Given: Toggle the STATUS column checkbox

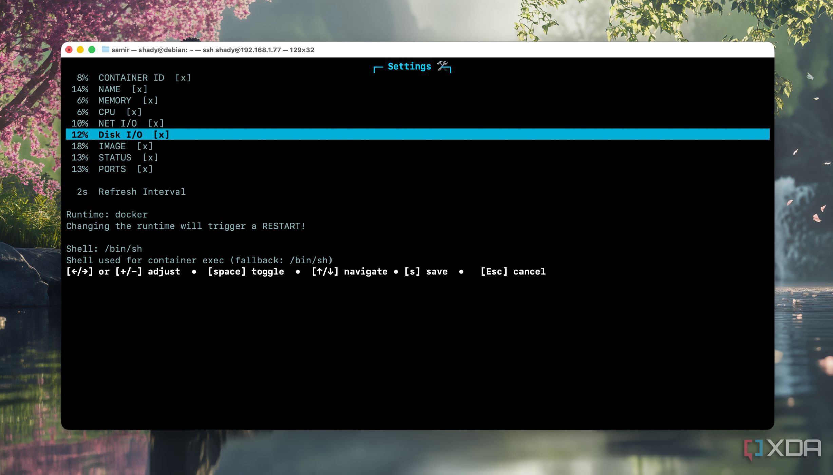Looking at the screenshot, I should [x=150, y=157].
